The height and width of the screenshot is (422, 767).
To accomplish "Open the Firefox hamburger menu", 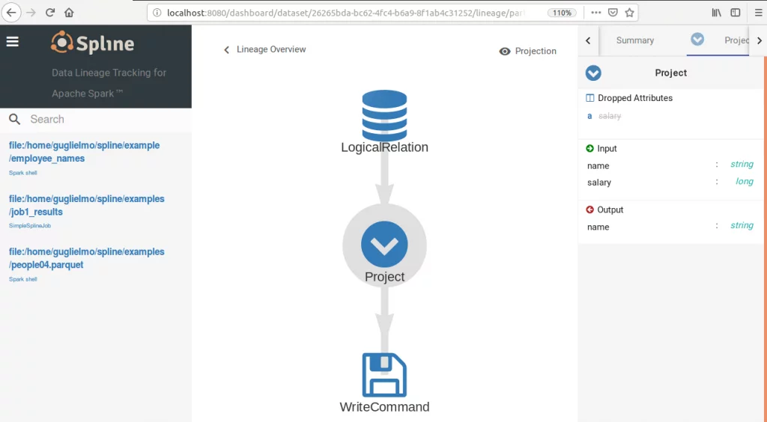I will 758,13.
